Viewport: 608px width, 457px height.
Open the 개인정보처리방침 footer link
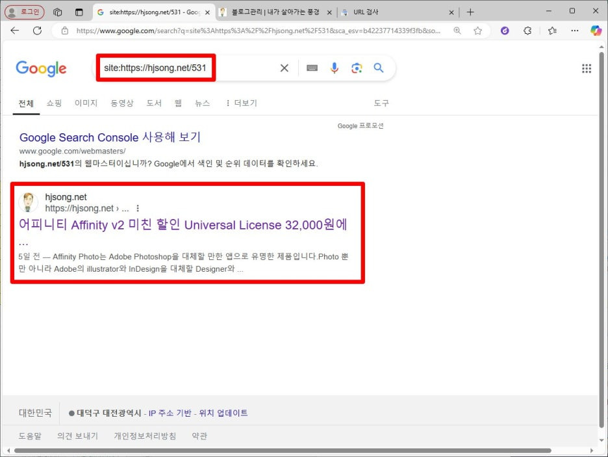tap(145, 436)
